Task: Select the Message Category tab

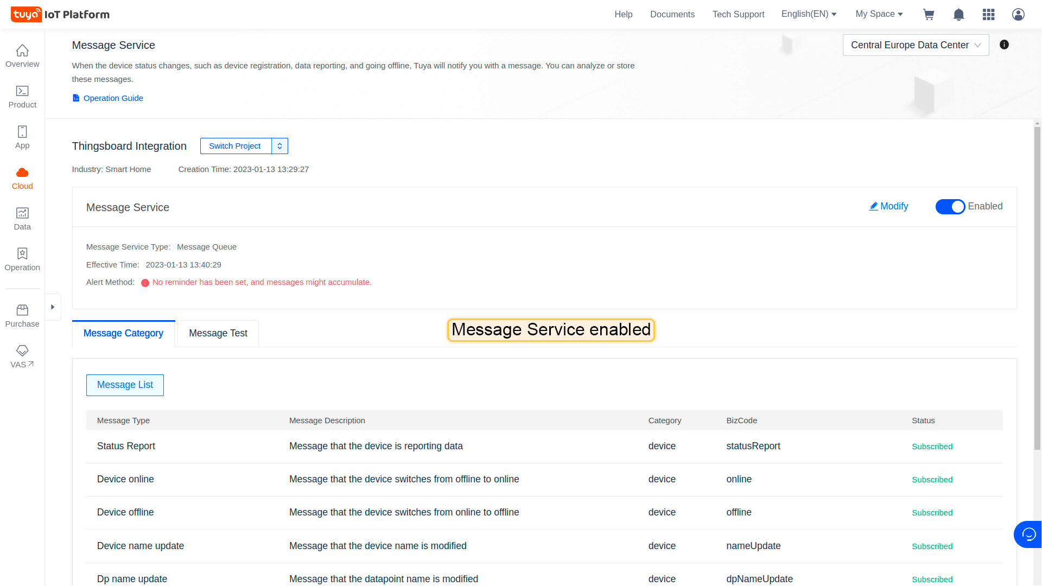Action: (123, 333)
